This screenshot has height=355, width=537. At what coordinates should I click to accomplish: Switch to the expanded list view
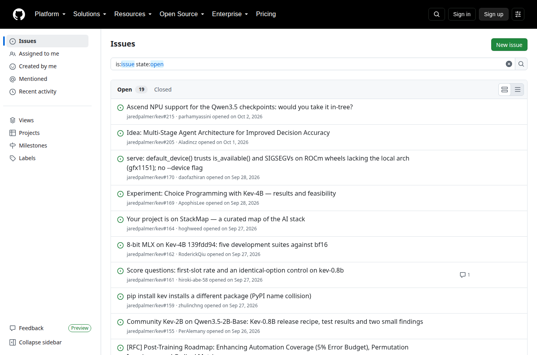point(505,90)
